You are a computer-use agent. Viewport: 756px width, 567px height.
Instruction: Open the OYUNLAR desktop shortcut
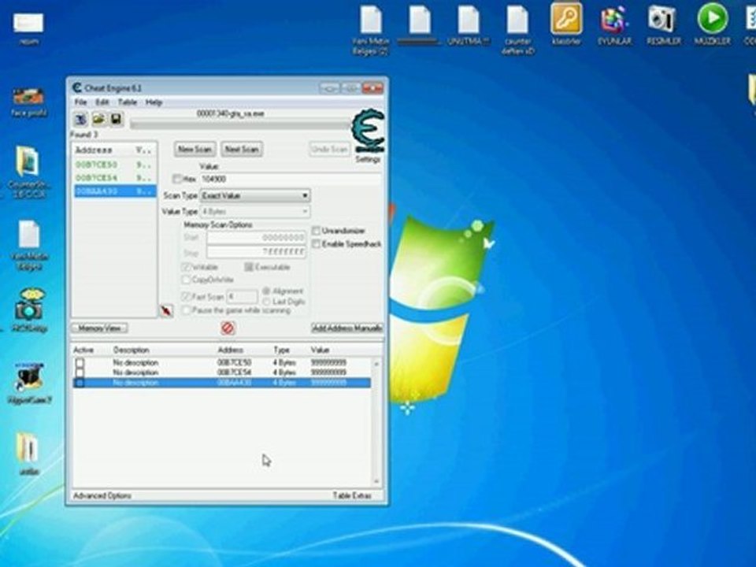click(x=614, y=25)
